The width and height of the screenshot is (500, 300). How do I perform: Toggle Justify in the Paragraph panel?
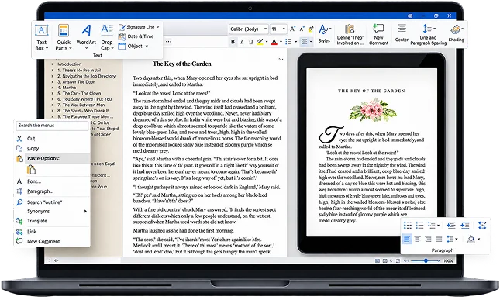click(x=439, y=239)
